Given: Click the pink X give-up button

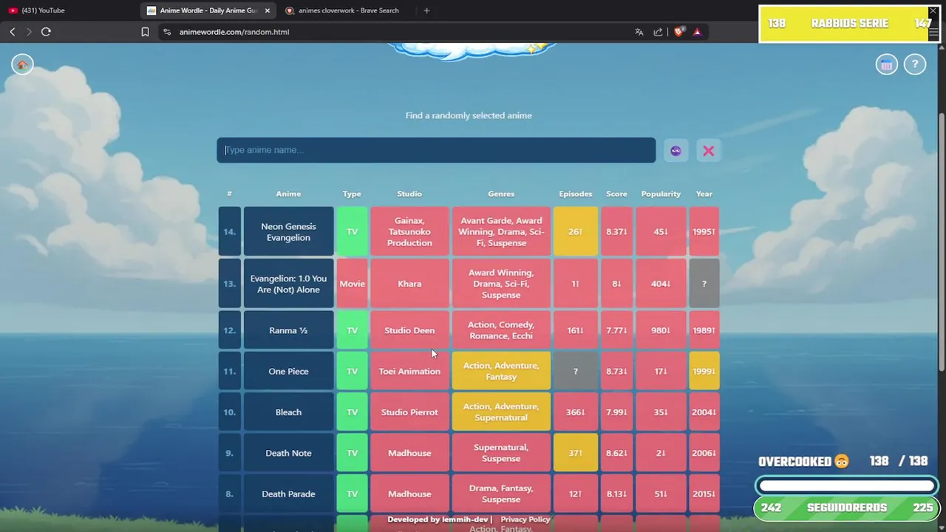Looking at the screenshot, I should pos(709,151).
